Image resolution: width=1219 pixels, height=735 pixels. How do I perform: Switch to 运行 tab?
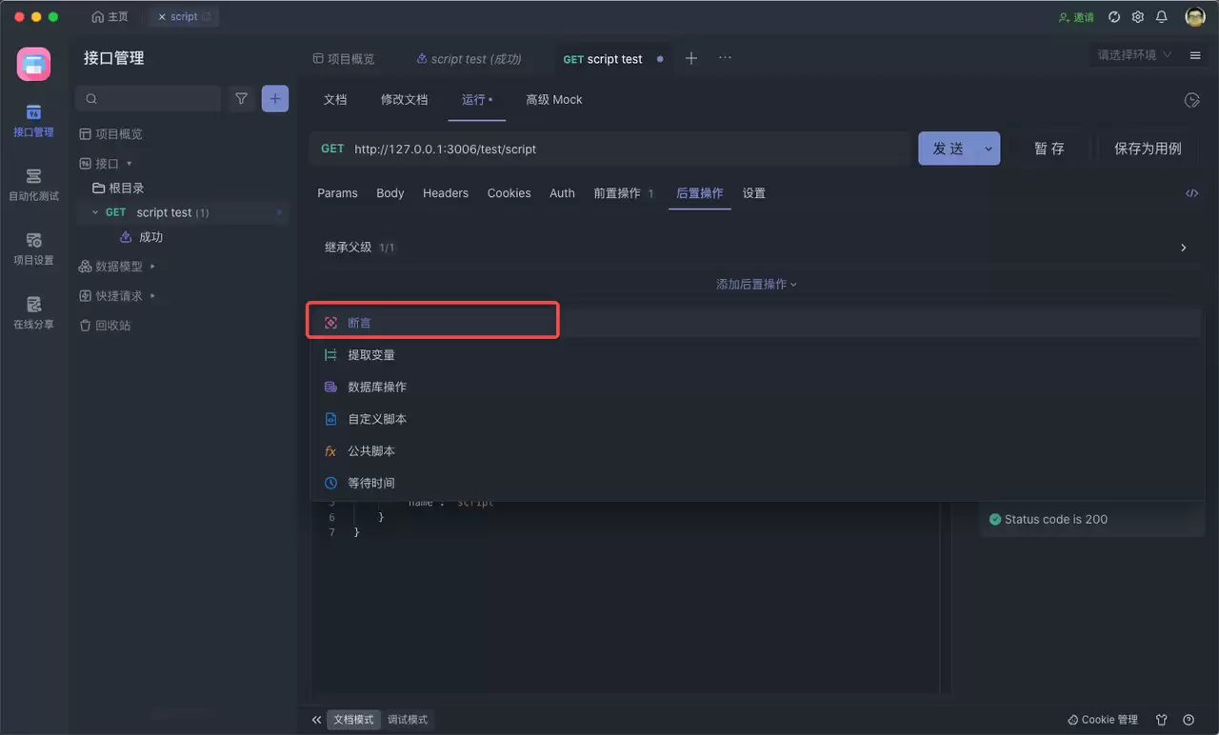click(x=477, y=100)
